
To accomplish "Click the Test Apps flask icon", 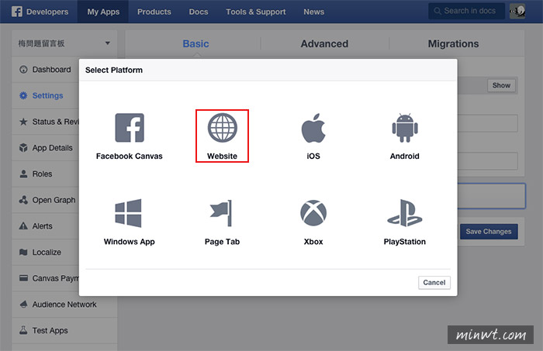I will tap(23, 330).
